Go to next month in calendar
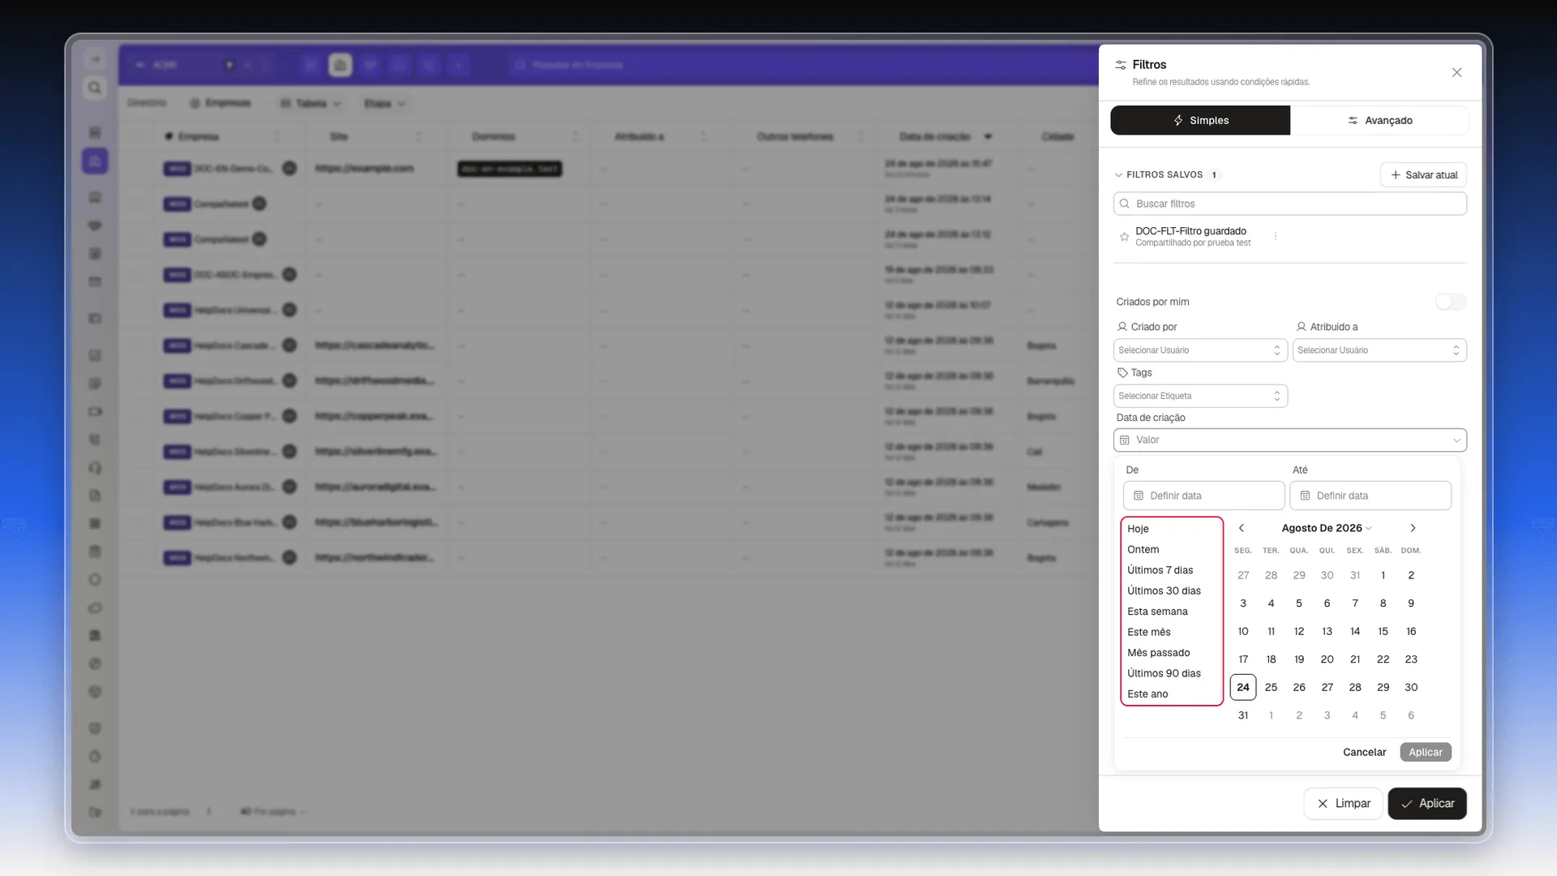Screen dimensions: 1557x876 coord(1413,528)
